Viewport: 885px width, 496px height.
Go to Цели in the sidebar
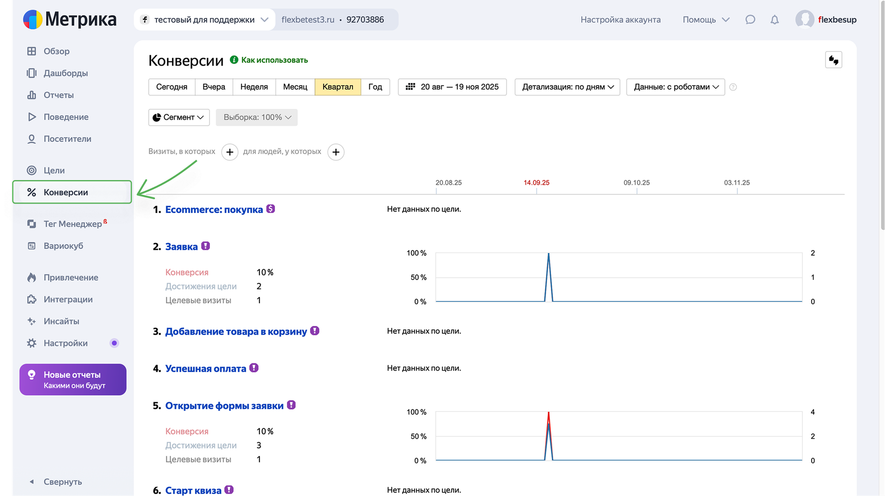tap(54, 171)
